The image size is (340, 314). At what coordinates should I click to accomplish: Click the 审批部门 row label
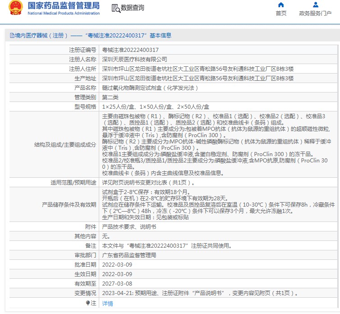click(x=85, y=255)
